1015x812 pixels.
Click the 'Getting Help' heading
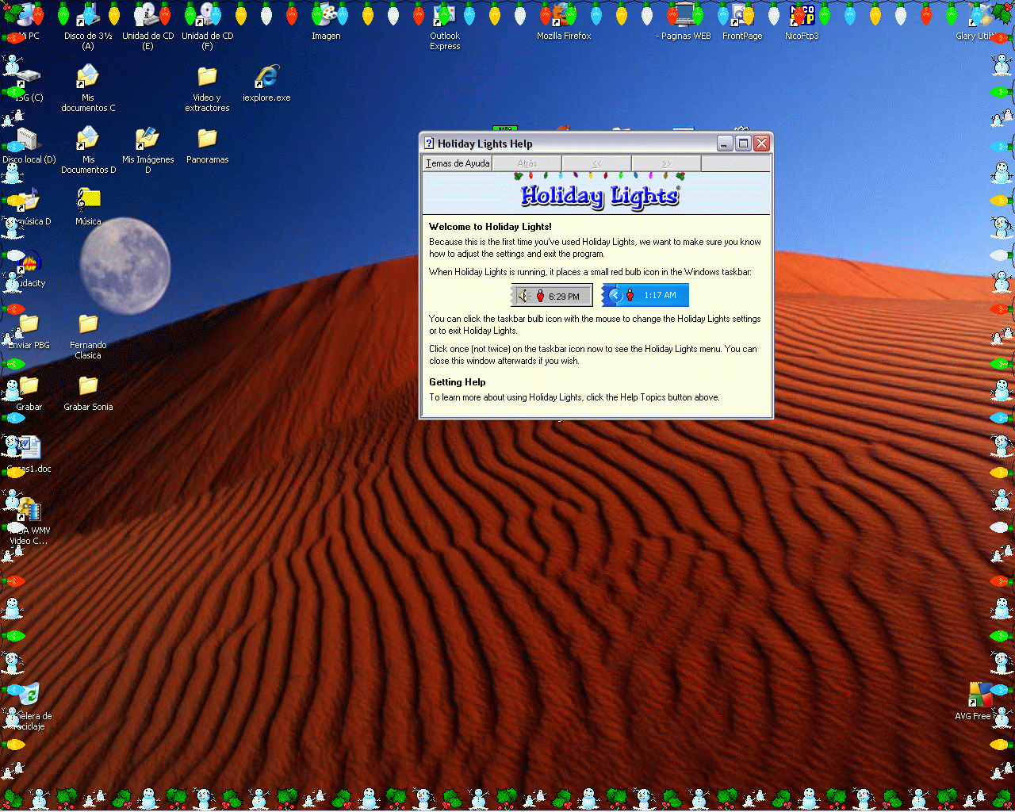[x=457, y=382]
